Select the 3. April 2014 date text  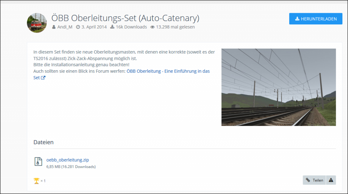coord(94,27)
